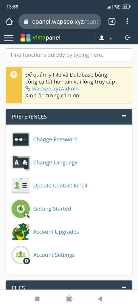138x308 pixels.
Task: Click the Account Settings users gear icon
Action: [21, 255]
